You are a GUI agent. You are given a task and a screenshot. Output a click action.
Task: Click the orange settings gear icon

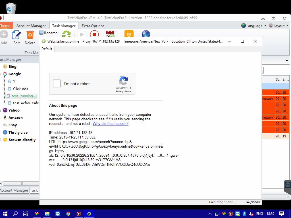click(129, 35)
